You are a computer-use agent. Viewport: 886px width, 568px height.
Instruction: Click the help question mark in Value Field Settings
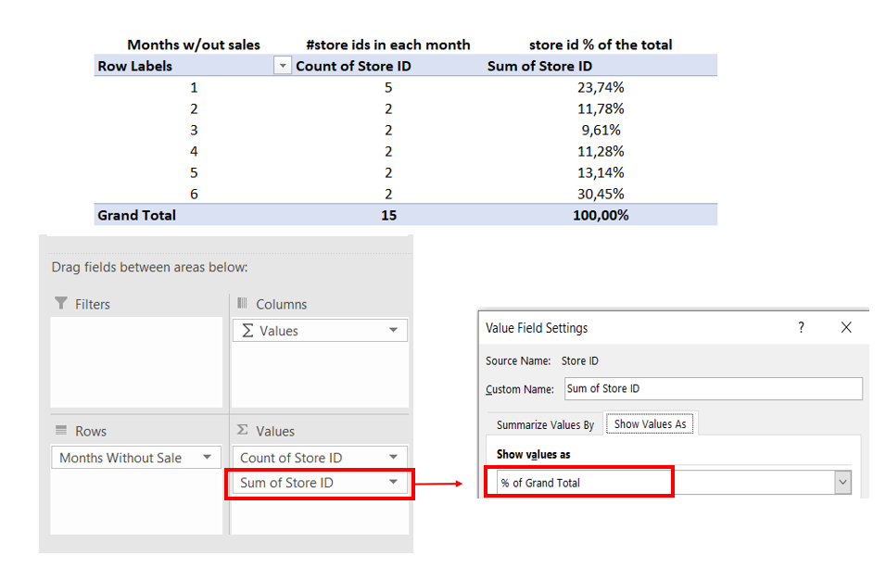(801, 328)
